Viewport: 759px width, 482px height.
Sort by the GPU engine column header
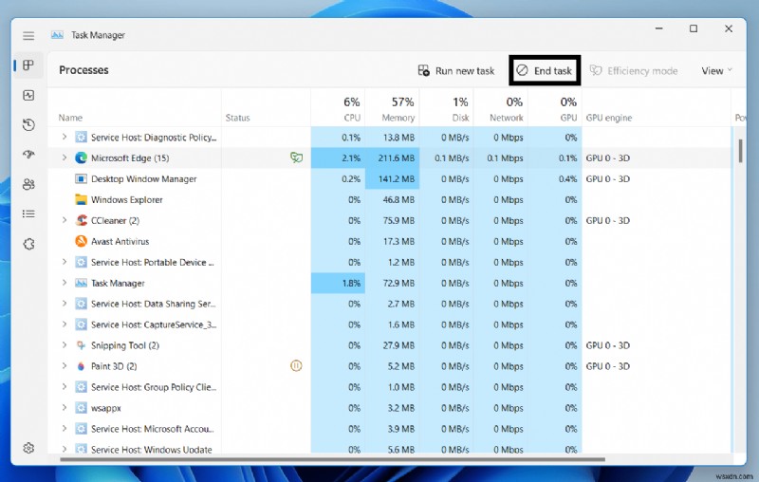tap(609, 118)
